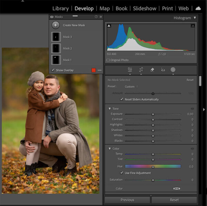Choose the Healing eraser tool icon
207x206 pixels.
point(152,70)
